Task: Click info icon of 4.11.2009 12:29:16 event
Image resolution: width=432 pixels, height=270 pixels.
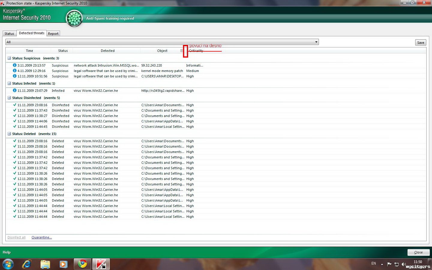Action: (x=15, y=70)
